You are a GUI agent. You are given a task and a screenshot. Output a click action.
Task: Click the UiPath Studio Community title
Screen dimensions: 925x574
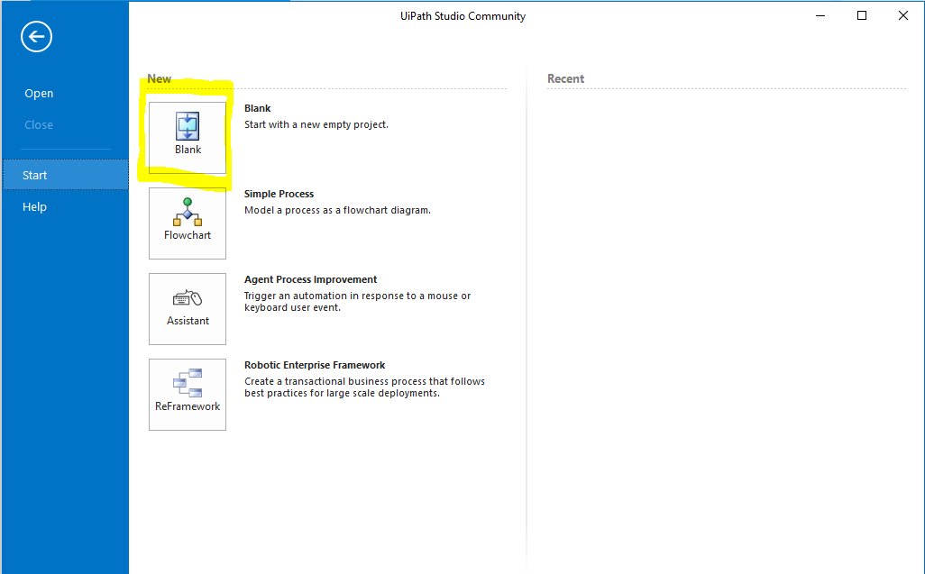click(x=462, y=16)
